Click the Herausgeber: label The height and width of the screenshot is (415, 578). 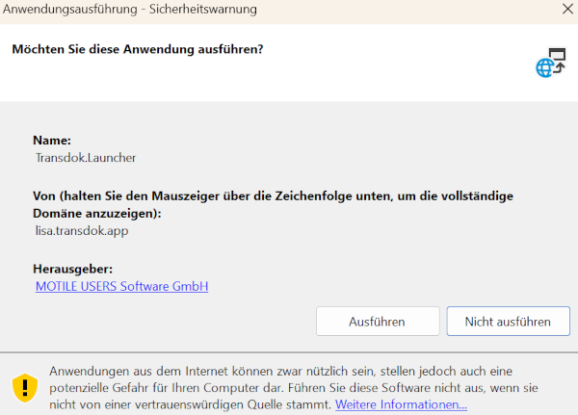[72, 269]
